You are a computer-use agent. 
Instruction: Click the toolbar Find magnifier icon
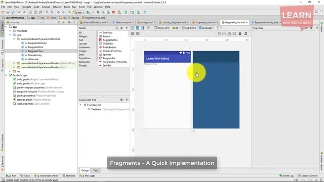pyautogui.click(x=47, y=12)
